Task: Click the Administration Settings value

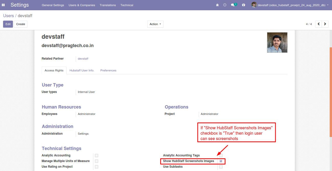Action: pyautogui.click(x=83, y=134)
